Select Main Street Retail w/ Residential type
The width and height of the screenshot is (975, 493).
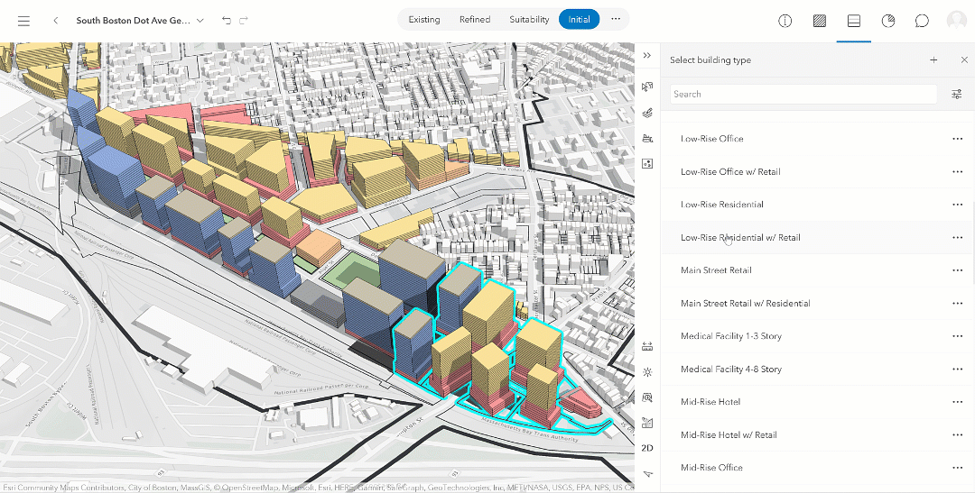coord(745,304)
